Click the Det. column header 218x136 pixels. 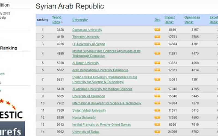coord(158,20)
